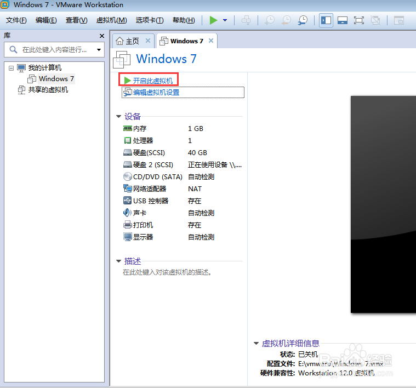Click the config file path E:\vmware\Windows 7.vmx
Image resolution: width=416 pixels, height=388 pixels.
point(341,364)
